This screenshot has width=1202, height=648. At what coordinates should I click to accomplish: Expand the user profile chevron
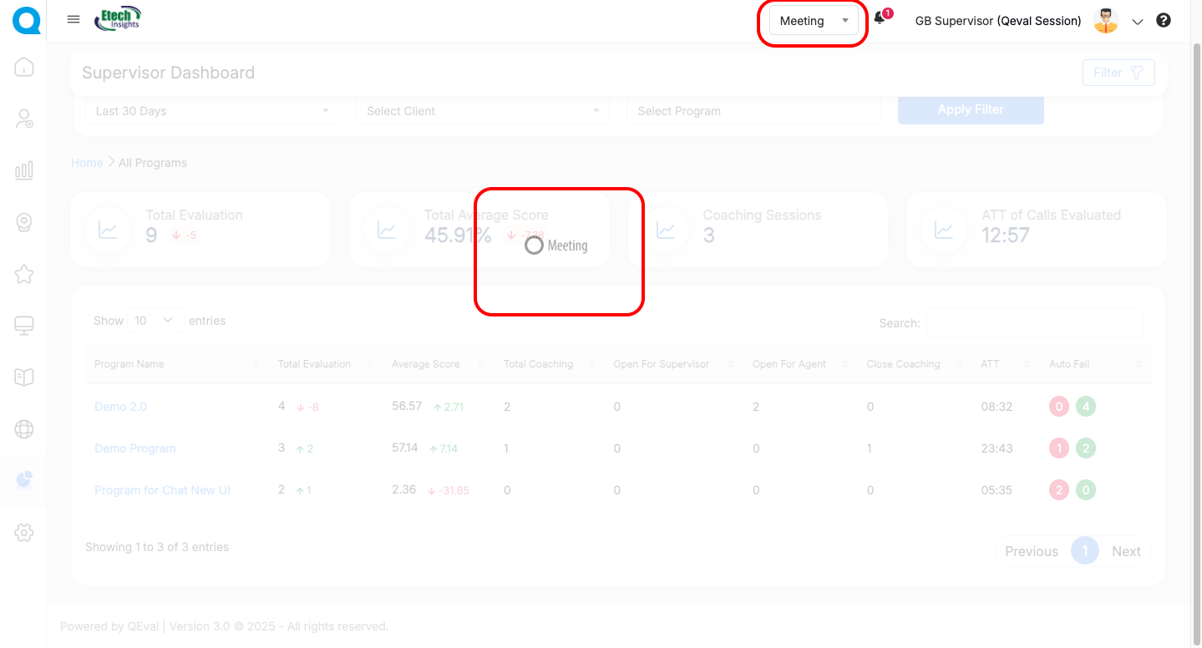1137,22
